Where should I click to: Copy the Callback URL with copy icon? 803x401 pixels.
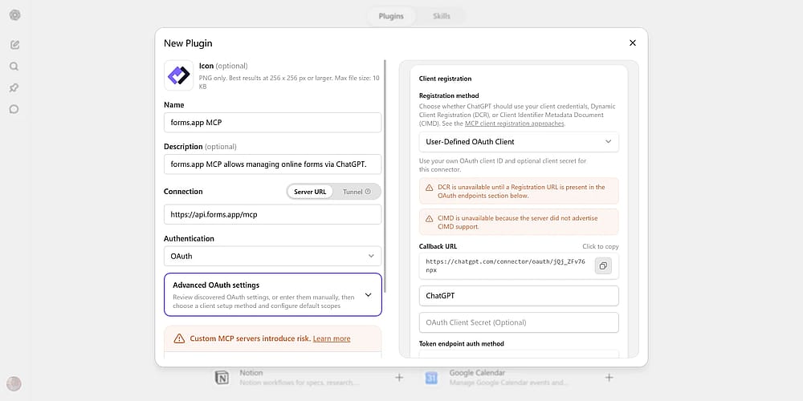pos(603,266)
